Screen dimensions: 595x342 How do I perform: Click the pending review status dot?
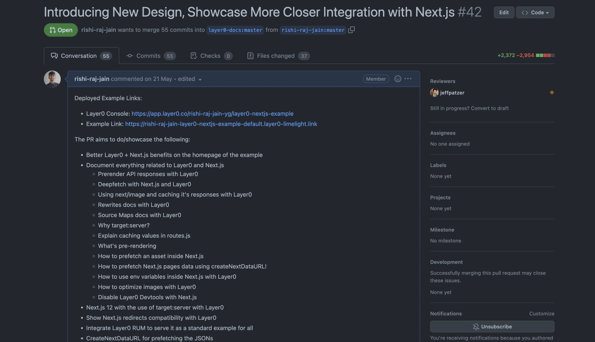coord(552,93)
